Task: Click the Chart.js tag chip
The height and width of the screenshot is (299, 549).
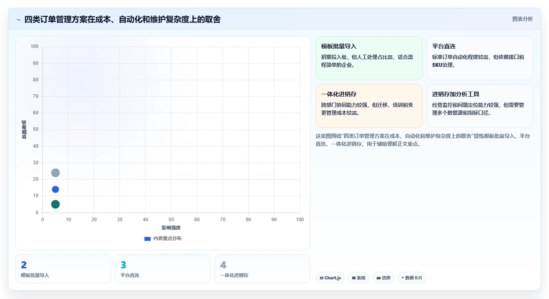Action: click(330, 278)
